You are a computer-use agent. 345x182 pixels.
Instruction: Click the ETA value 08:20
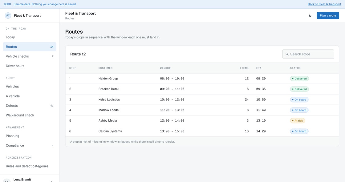tap(261, 79)
